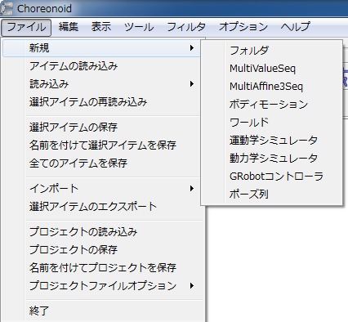Create a new フォルダ item
This screenshot has height=322, width=348.
tap(271, 51)
